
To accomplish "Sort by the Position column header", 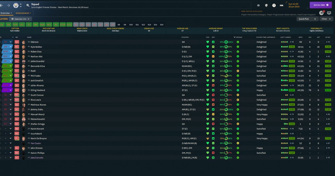I will (185, 37).
